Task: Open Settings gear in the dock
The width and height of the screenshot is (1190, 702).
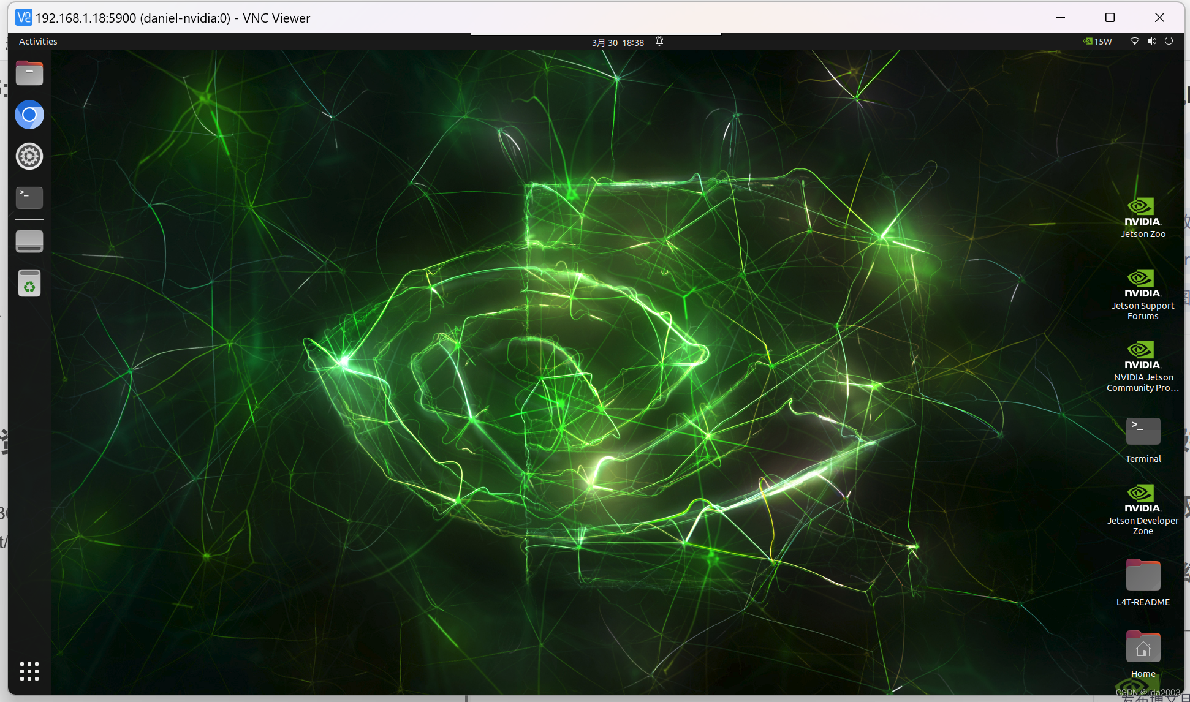Action: pyautogui.click(x=29, y=156)
